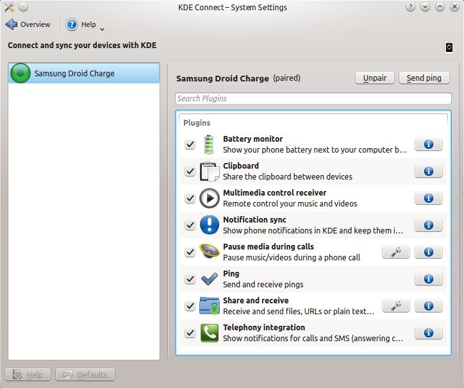
Task: Click the Pause media speaker icon
Action: (209, 251)
